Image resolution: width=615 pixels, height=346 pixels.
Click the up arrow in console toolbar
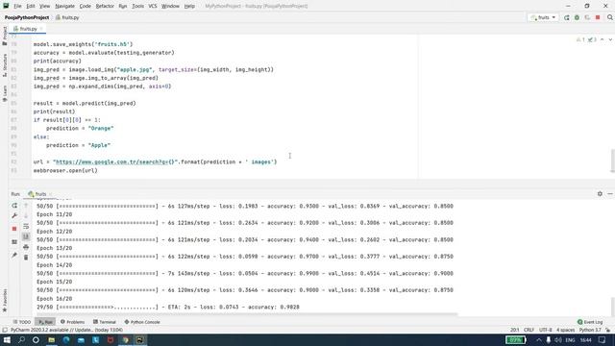26,206
